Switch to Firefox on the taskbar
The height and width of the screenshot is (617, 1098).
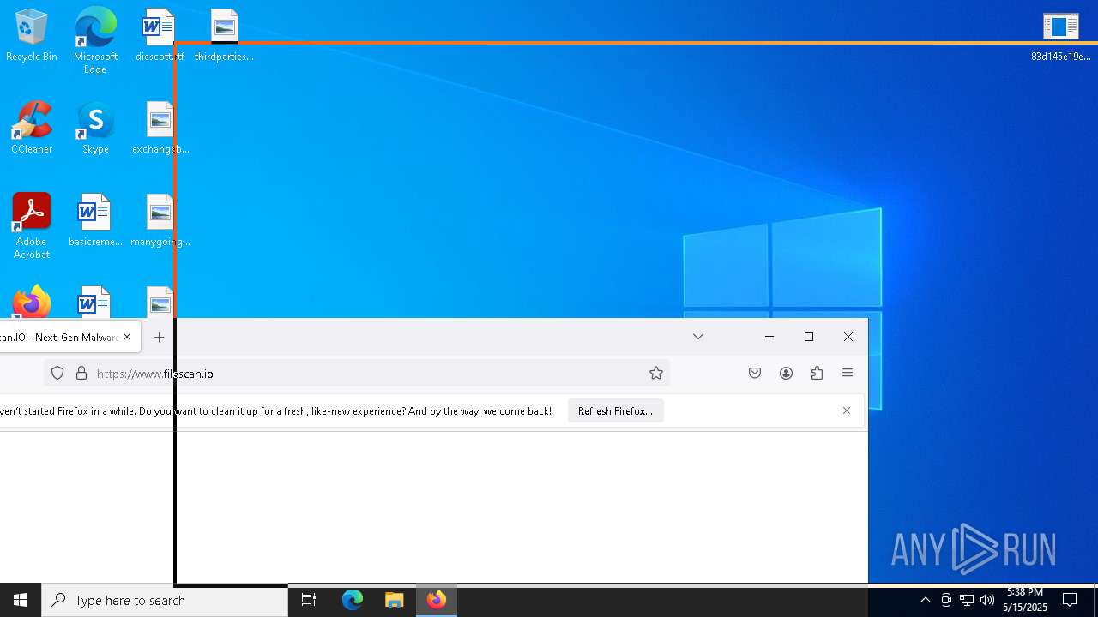click(437, 600)
